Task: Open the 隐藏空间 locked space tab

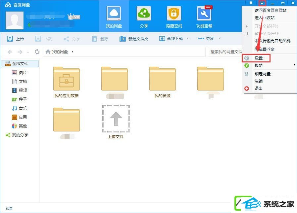Action: coord(174,17)
